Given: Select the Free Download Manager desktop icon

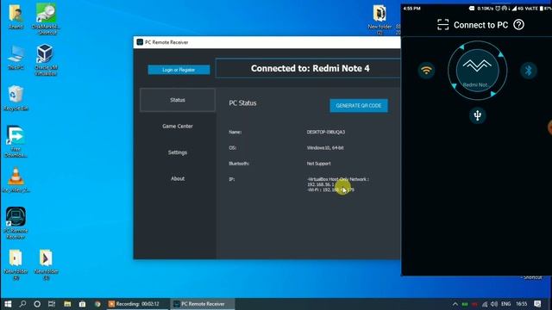Looking at the screenshot, I should pyautogui.click(x=16, y=141).
